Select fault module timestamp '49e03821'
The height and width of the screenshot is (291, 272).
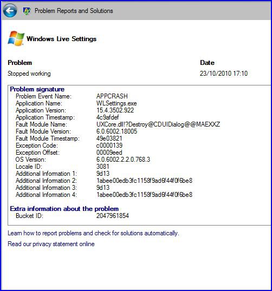click(x=109, y=138)
